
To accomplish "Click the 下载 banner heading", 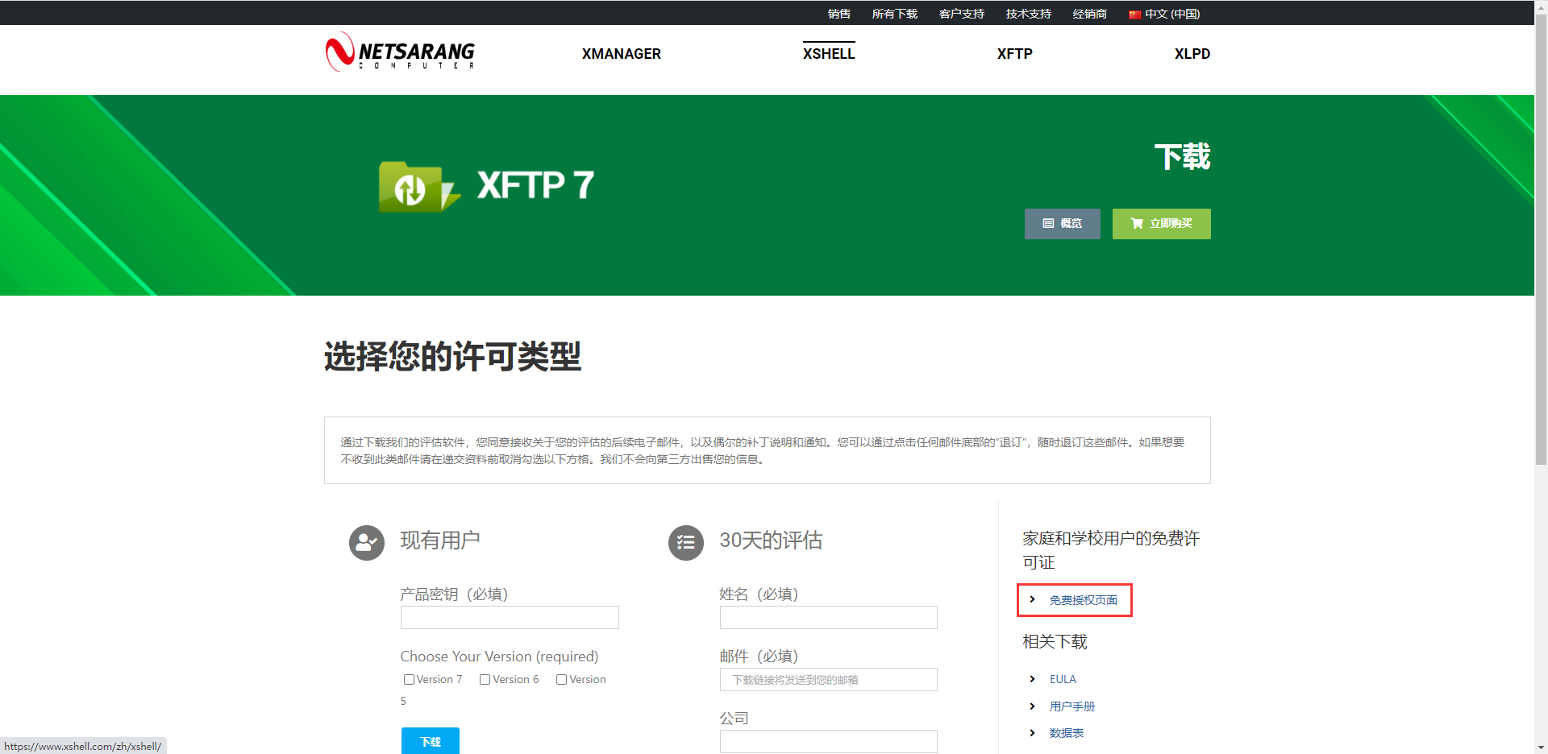I will [1183, 156].
